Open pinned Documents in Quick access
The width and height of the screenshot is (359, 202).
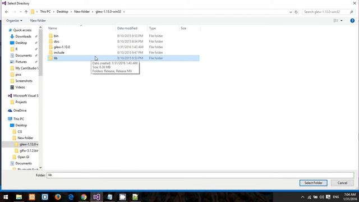[x=24, y=56]
